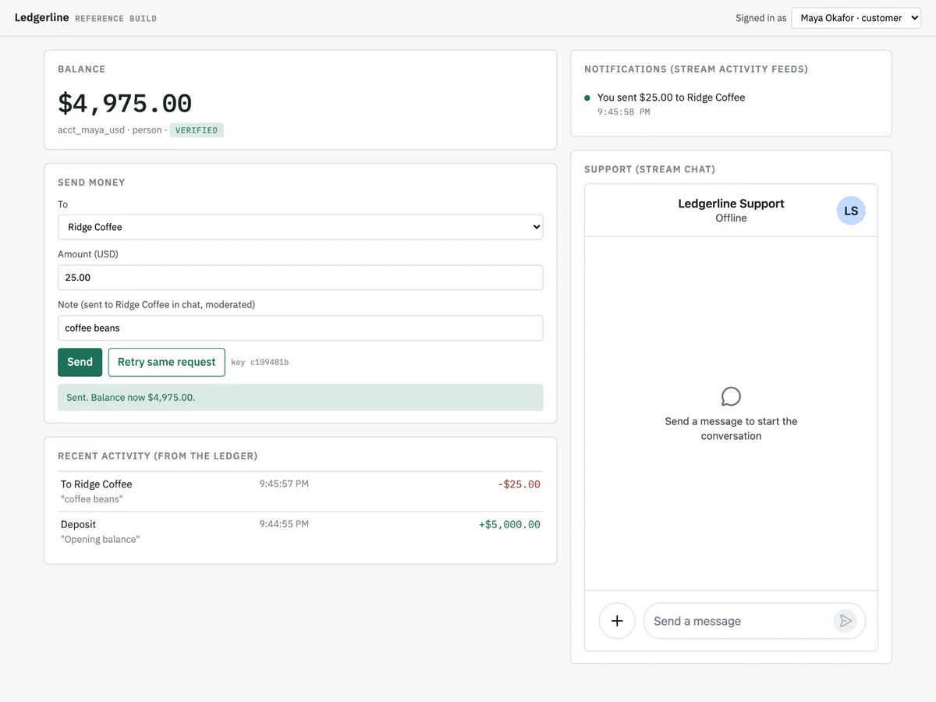Click the LS support avatar

coord(851,211)
